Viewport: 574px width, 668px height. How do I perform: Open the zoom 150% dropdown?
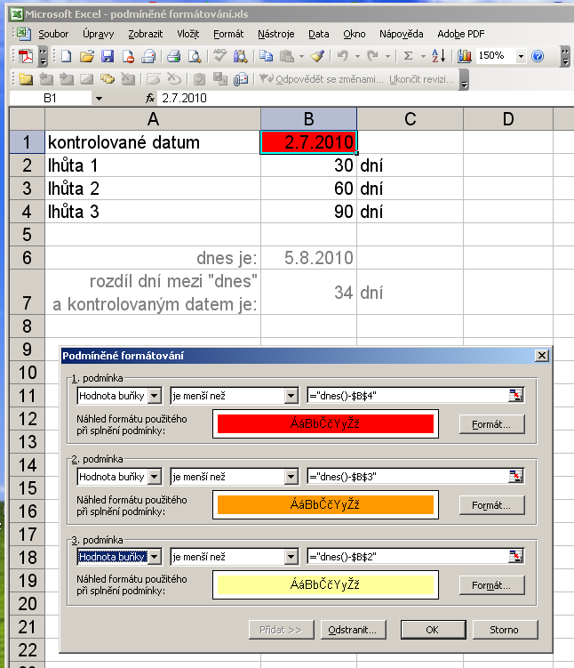click(522, 56)
